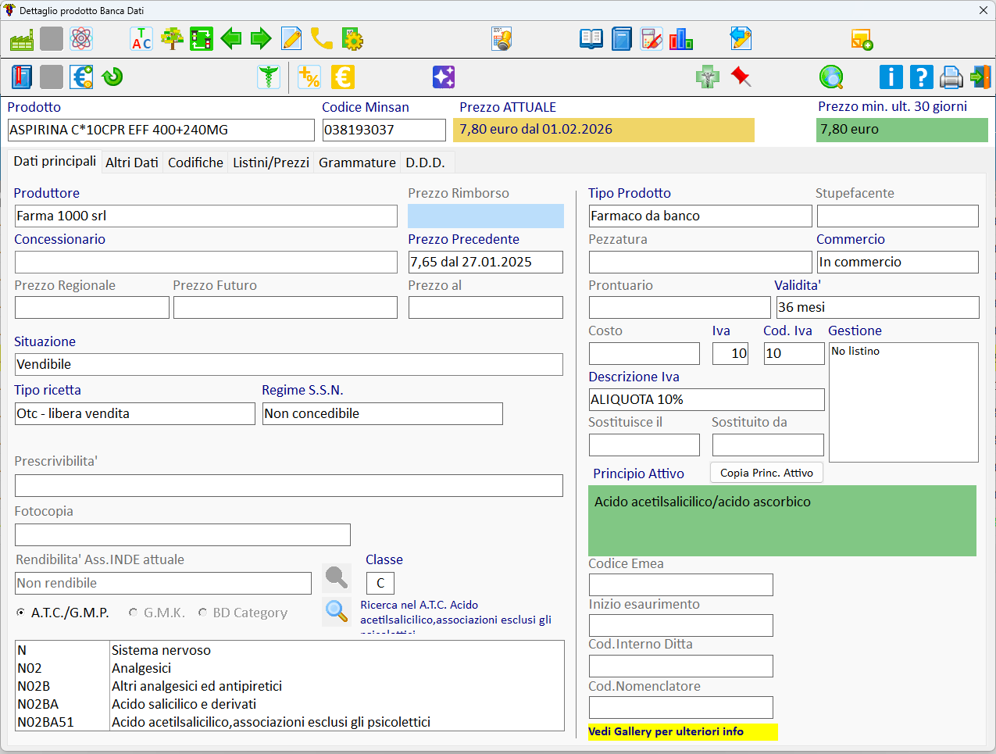Click Vedi Gallery per ulteriori info

683,731
